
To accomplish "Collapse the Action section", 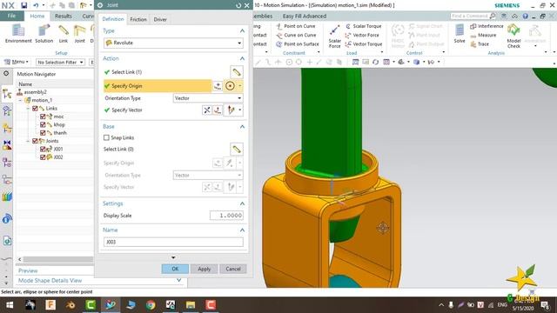I will (x=242, y=58).
